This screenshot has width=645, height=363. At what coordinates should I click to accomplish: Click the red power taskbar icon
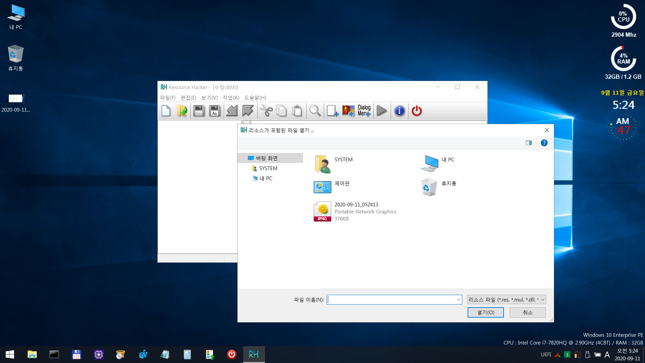(231, 354)
